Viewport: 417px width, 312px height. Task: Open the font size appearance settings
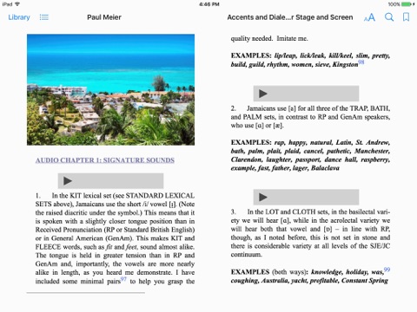pyautogui.click(x=369, y=17)
